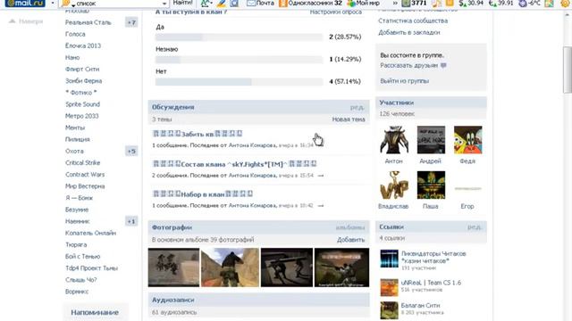Select the Незнаю poll answer bar
Screen dimensions: 572x321
pyautogui.click(x=239, y=60)
